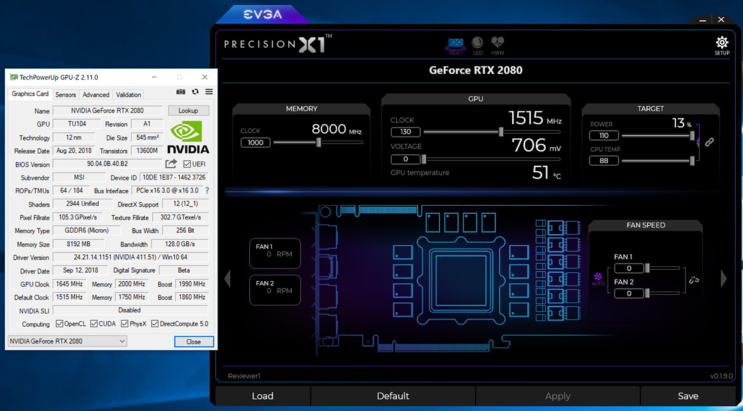Click the GPU-Z Name field
Image resolution: width=743 pixels, height=411 pixels.
tap(107, 111)
